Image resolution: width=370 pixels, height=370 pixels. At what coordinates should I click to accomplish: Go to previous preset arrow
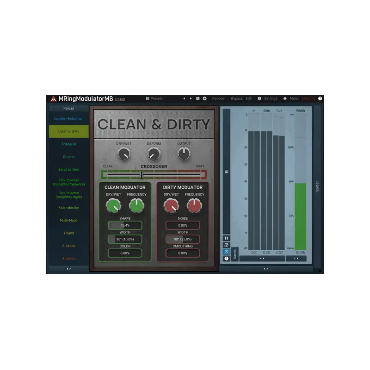click(184, 99)
